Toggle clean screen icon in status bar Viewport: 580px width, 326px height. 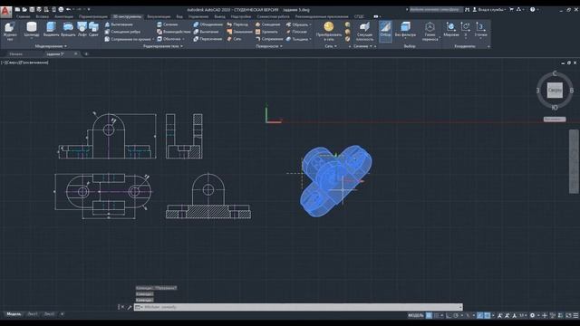[x=568, y=315]
